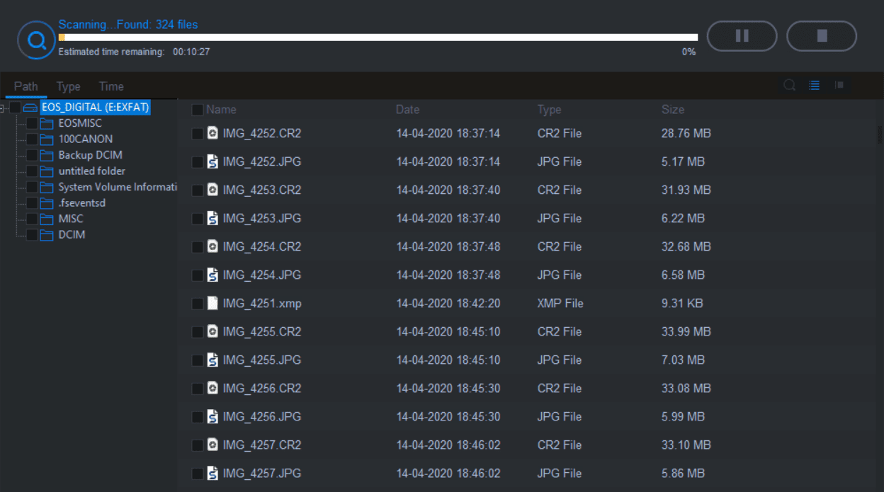This screenshot has height=492, width=884.
Task: Tick the checkbox for IMG_4252.JPG
Action: 198,162
